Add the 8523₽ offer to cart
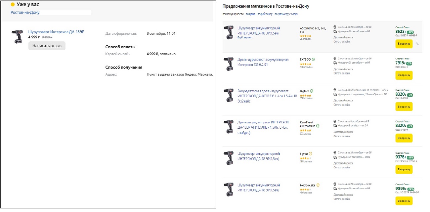The width and height of the screenshot is (430, 212). tap(404, 44)
